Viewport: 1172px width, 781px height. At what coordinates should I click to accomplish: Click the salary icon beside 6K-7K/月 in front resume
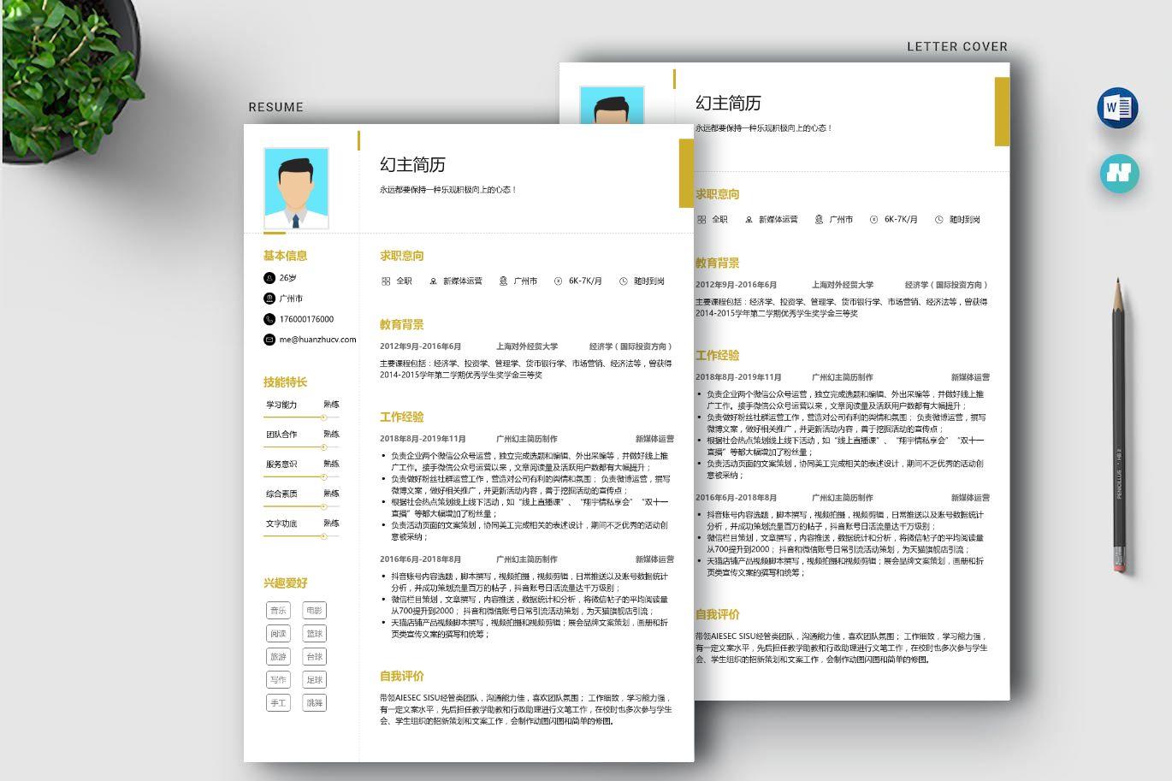(x=558, y=281)
